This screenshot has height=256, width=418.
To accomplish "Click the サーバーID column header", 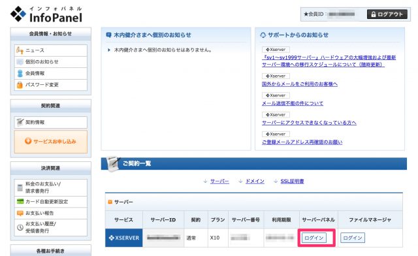I will pos(163,219).
